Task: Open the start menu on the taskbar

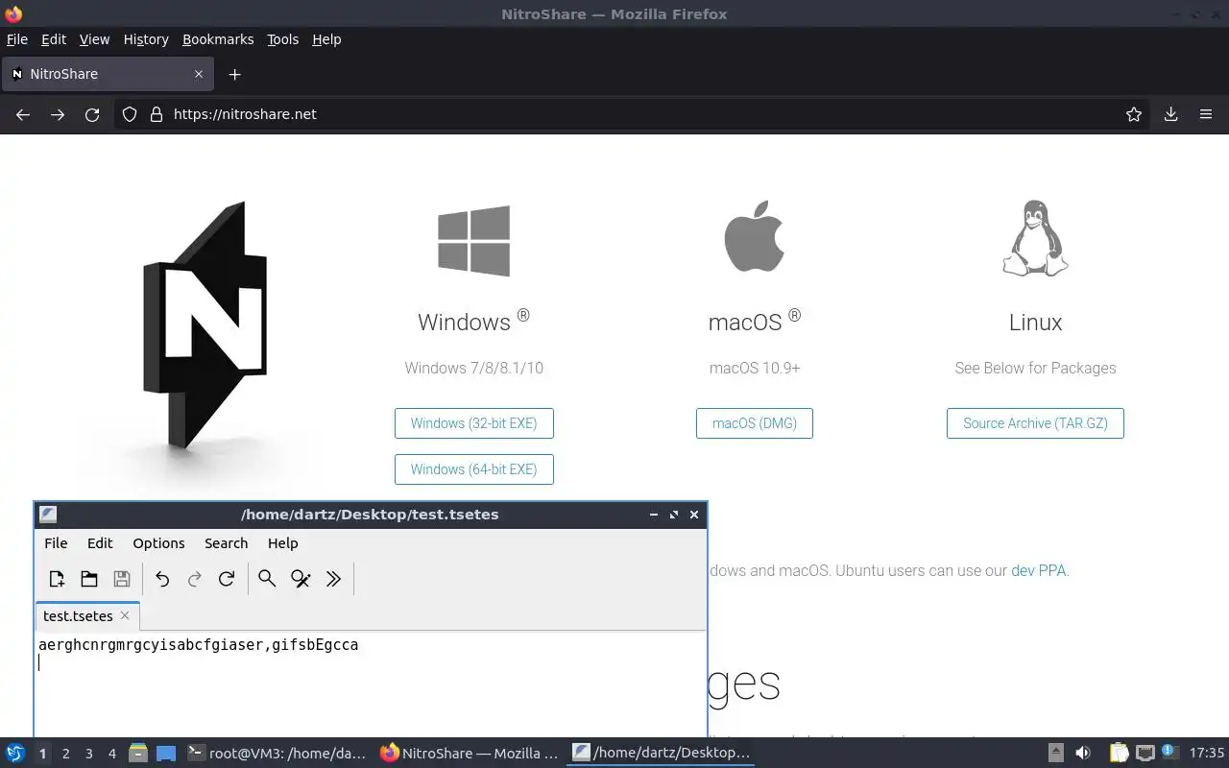Action: click(15, 753)
